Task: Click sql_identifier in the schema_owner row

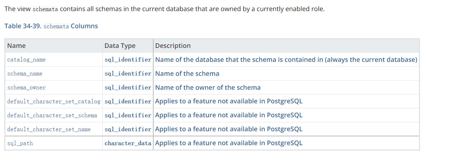Action: click(x=128, y=88)
